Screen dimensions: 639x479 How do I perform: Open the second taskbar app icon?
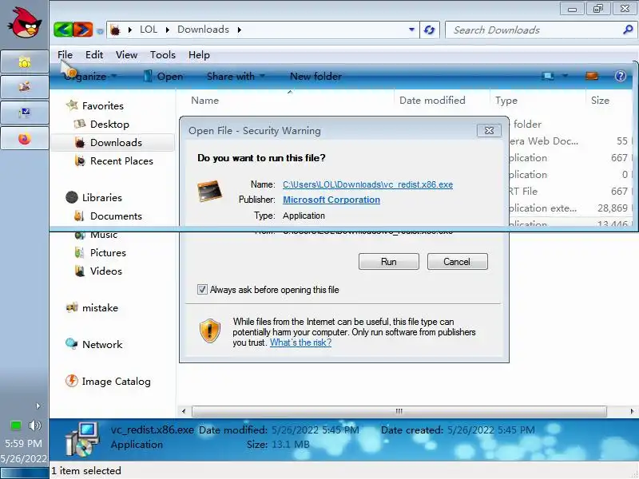point(25,87)
